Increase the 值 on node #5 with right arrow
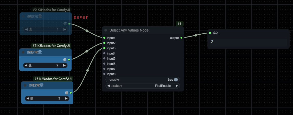293x115 pixels. (x=65, y=65)
